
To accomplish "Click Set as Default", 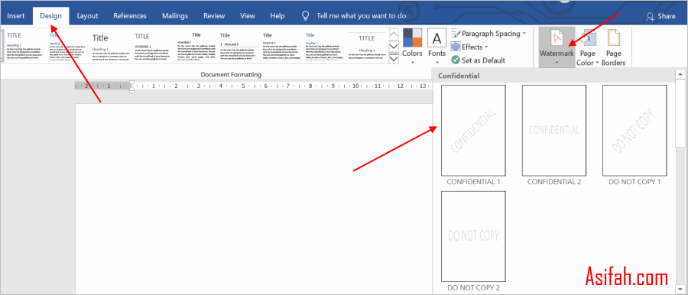I will pos(479,60).
